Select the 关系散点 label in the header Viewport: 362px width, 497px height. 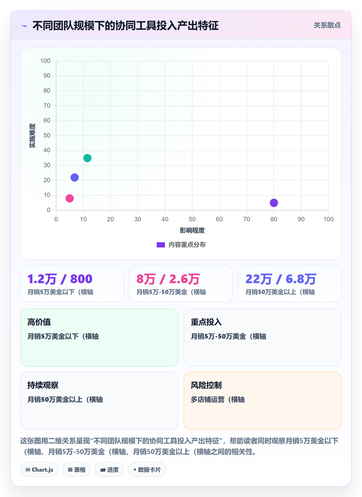[327, 25]
